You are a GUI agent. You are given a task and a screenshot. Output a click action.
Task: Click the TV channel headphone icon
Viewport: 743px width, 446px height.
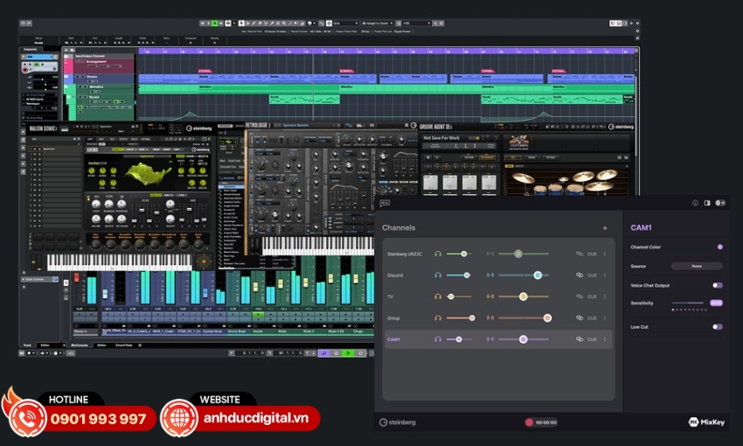point(438,296)
